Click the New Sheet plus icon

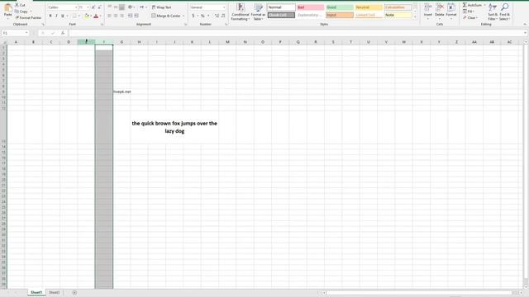pos(74,293)
